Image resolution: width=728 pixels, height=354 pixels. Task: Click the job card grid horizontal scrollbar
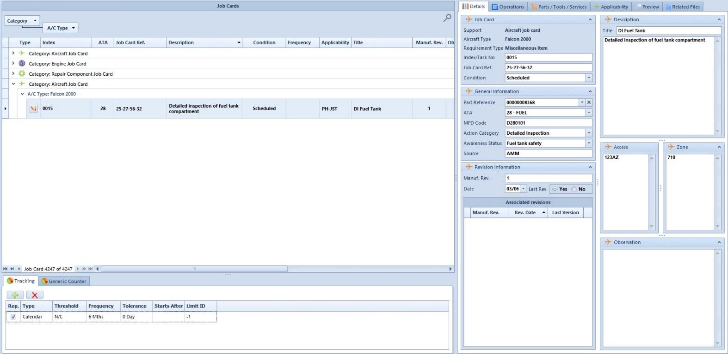pos(194,269)
